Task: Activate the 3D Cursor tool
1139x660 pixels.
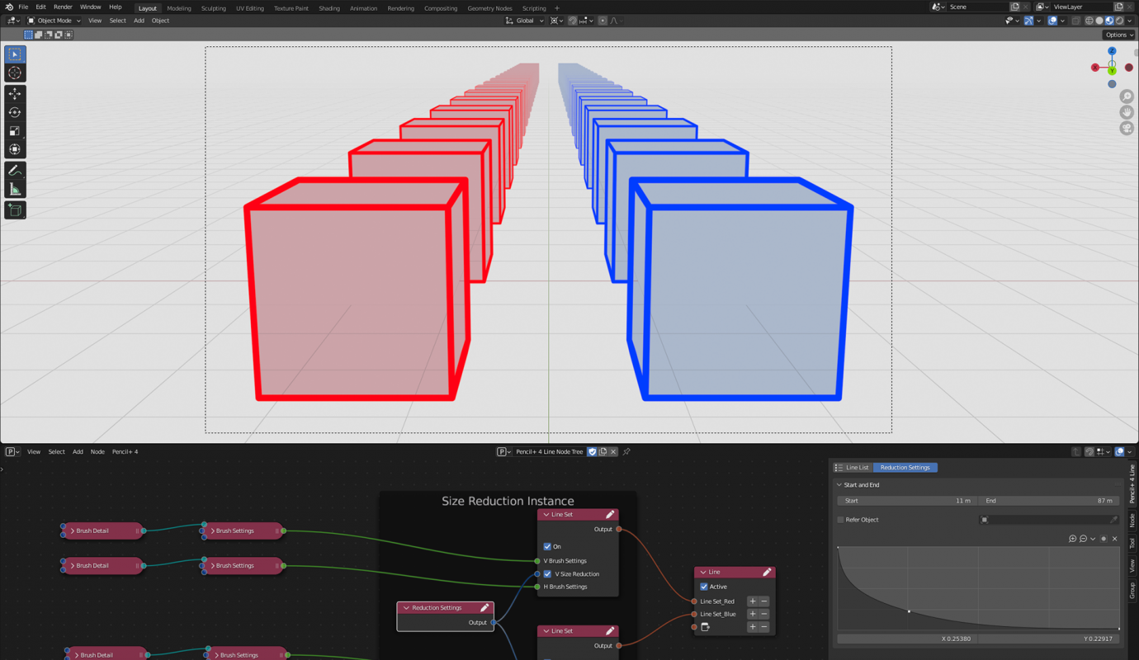Action: (x=14, y=73)
